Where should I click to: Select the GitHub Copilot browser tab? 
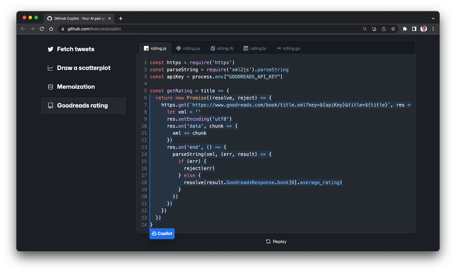point(79,19)
